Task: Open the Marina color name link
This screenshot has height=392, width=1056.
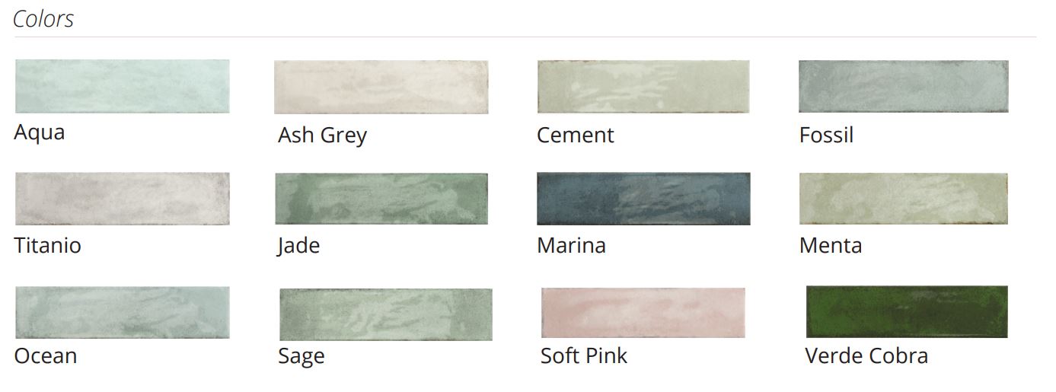Action: point(571,245)
